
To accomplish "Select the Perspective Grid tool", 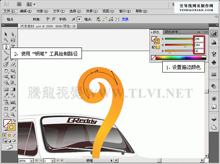I will (x=13, y=82).
